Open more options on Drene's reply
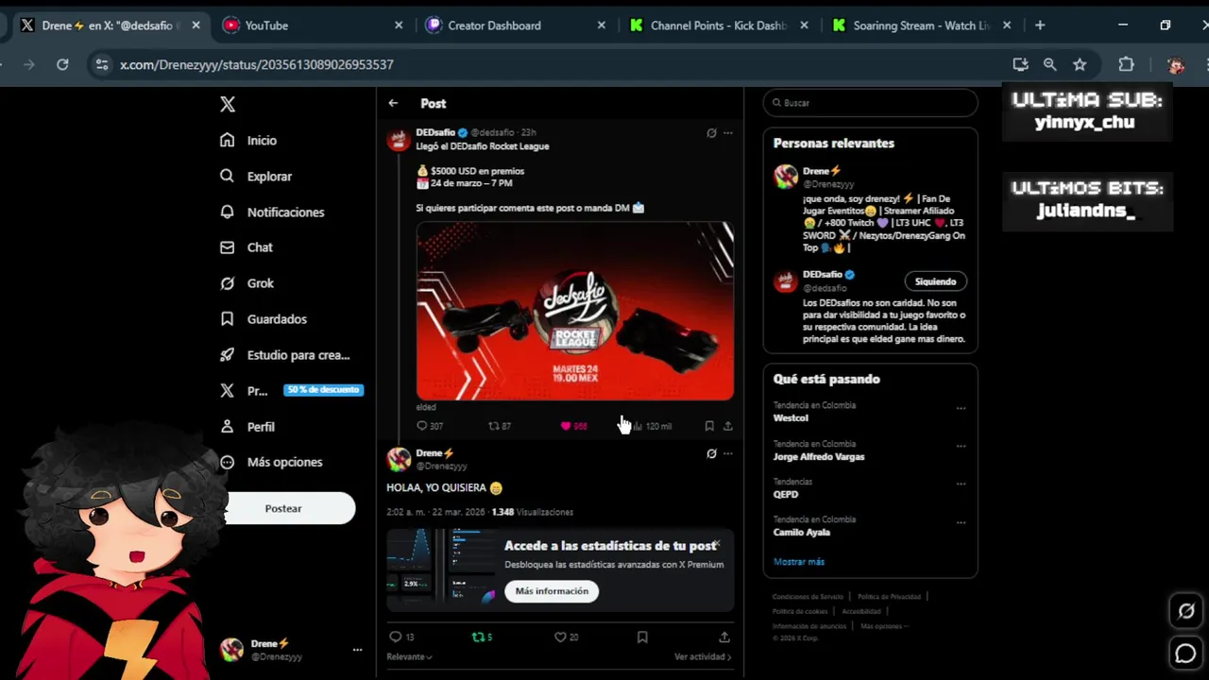This screenshot has width=1209, height=680. point(728,453)
